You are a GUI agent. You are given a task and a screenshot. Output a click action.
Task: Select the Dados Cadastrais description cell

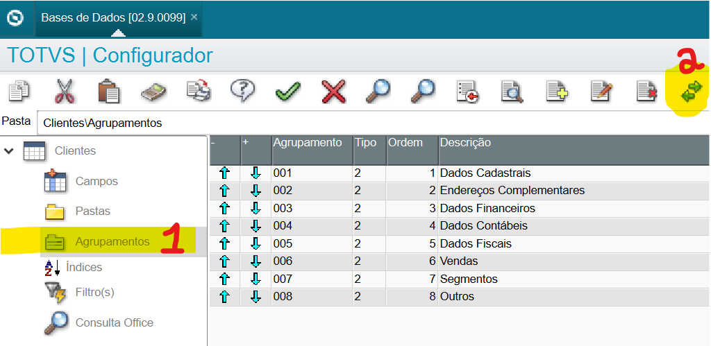tap(574, 173)
